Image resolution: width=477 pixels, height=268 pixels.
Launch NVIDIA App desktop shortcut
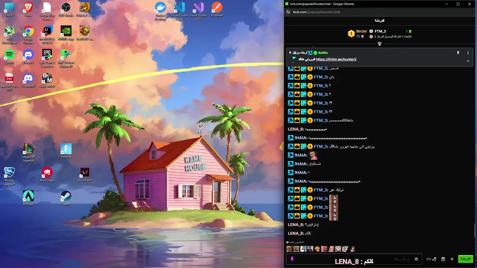click(66, 33)
